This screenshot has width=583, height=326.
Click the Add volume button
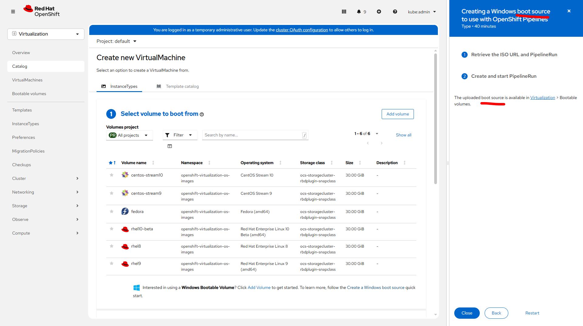point(397,114)
